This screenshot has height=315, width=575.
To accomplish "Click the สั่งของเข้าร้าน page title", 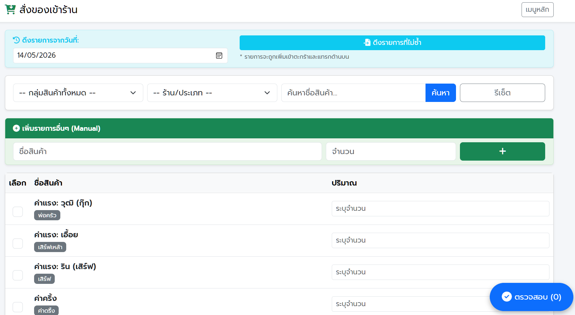I will 49,10.
